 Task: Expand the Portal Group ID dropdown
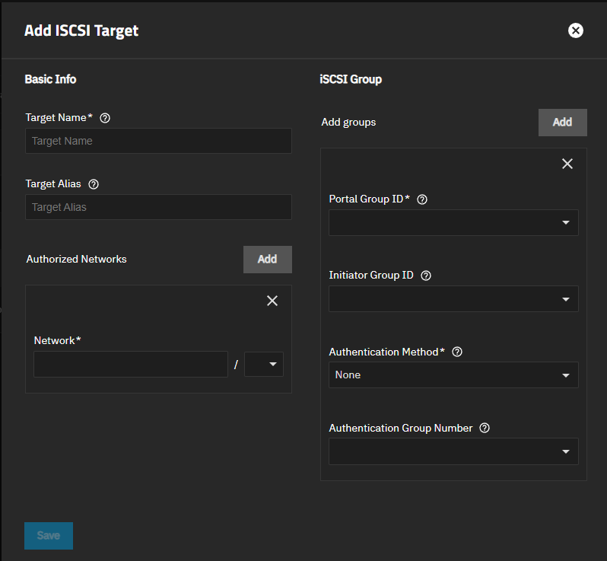[453, 223]
